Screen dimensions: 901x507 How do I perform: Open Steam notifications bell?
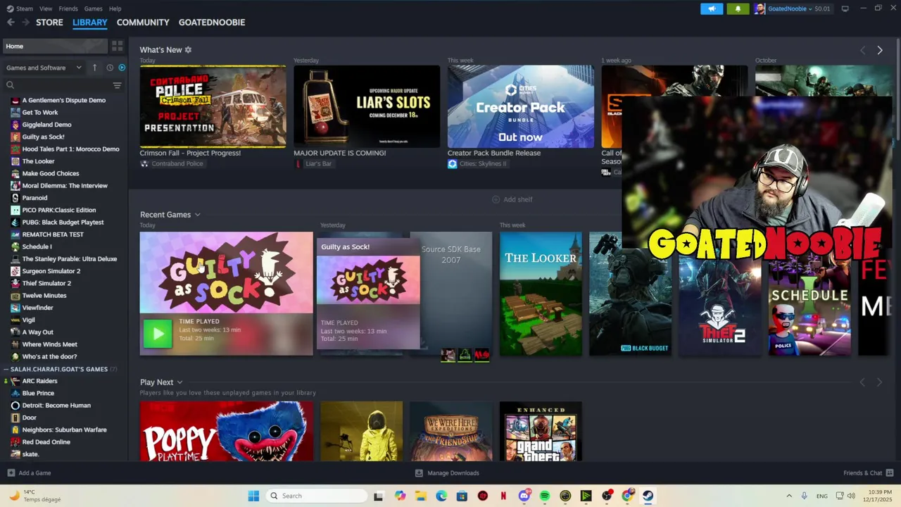coord(738,8)
